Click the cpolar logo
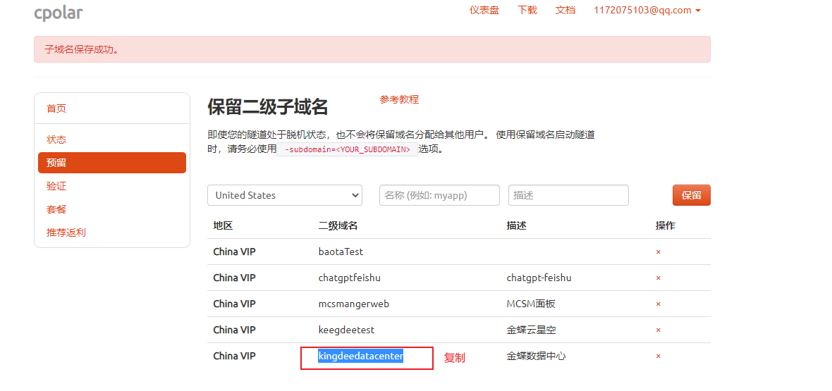832x391 pixels. click(x=59, y=12)
